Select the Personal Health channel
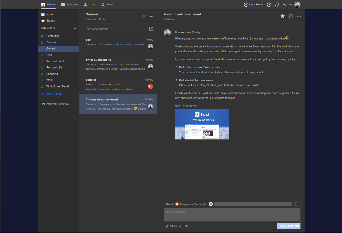The height and width of the screenshot is (233, 342). tap(59, 61)
